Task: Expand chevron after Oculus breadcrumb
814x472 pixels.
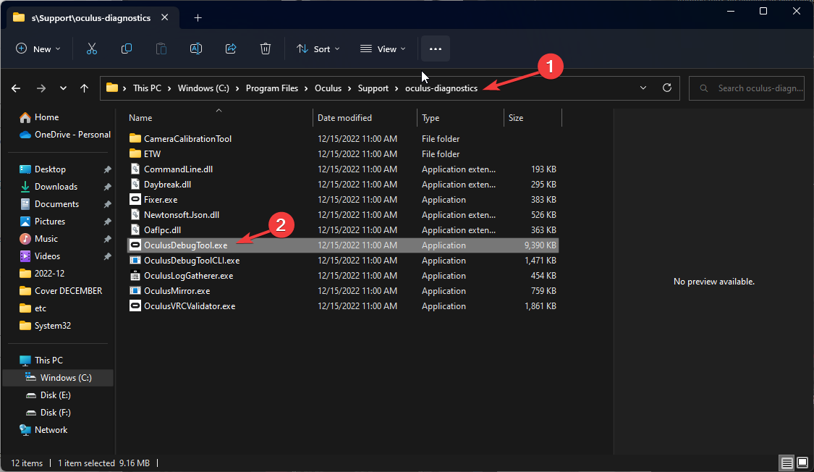Action: pos(350,88)
